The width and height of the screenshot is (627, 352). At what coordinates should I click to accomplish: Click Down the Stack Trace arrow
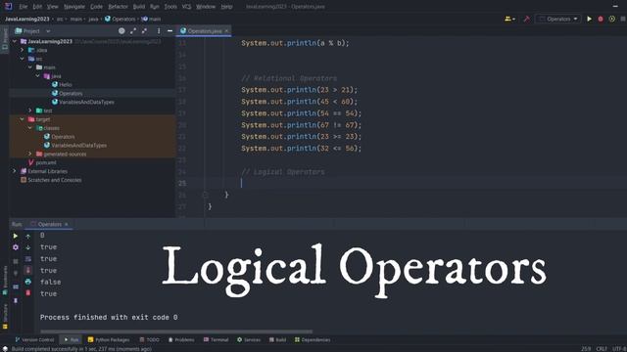click(28, 247)
